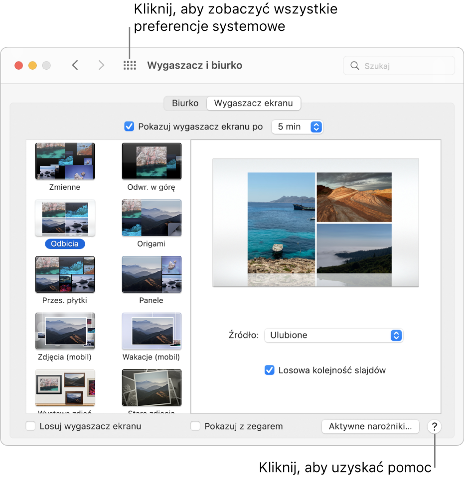Select the Panele screen saver style
This screenshot has width=464, height=477.
(x=152, y=275)
